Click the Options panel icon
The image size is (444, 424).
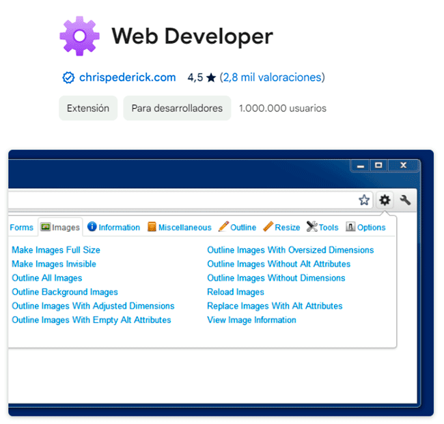pos(350,227)
